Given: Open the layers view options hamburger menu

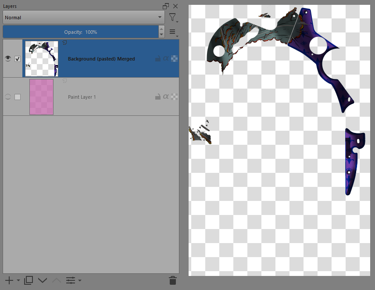Looking at the screenshot, I should point(172,32).
